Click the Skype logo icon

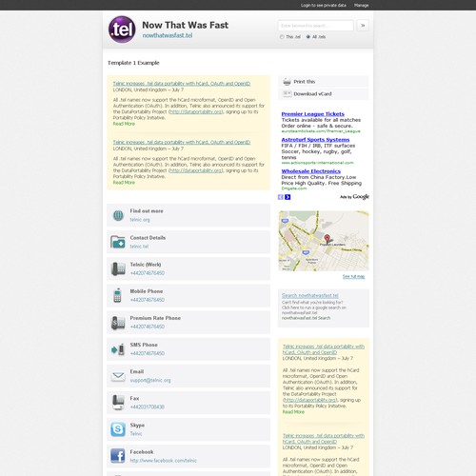point(118,429)
